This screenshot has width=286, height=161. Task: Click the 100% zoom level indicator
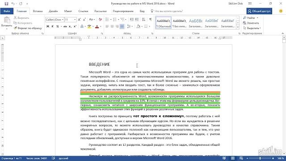pos(281,158)
